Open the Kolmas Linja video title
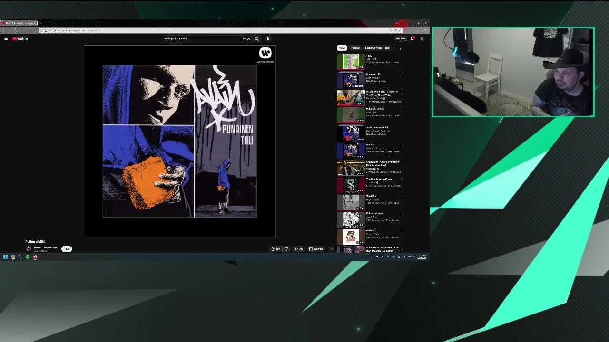Viewport: 609px width, 342px height. pos(374,213)
